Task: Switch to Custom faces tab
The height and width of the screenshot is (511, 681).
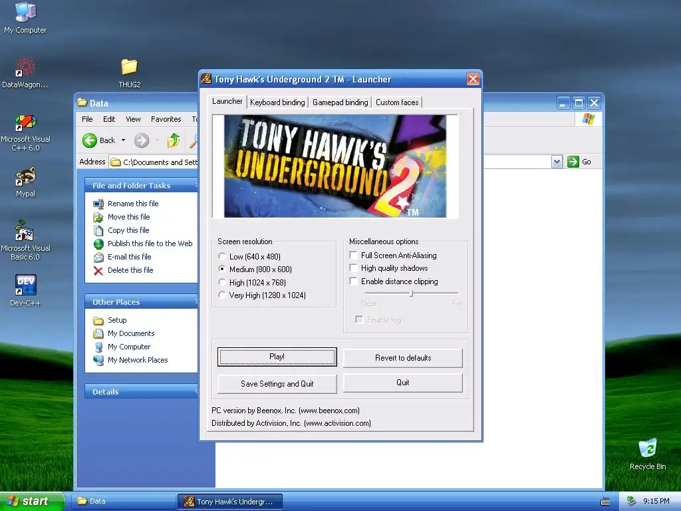Action: [x=397, y=102]
